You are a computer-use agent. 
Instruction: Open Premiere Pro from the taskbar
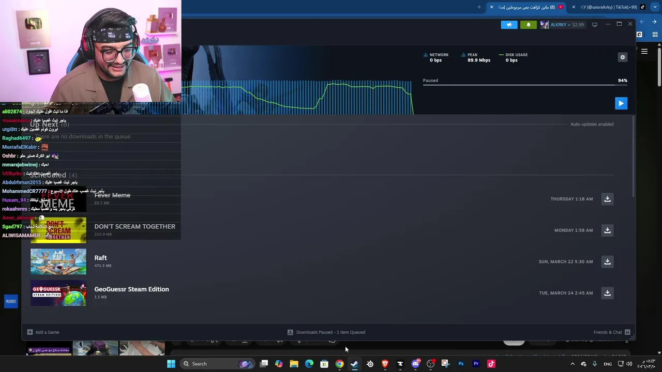click(x=476, y=364)
